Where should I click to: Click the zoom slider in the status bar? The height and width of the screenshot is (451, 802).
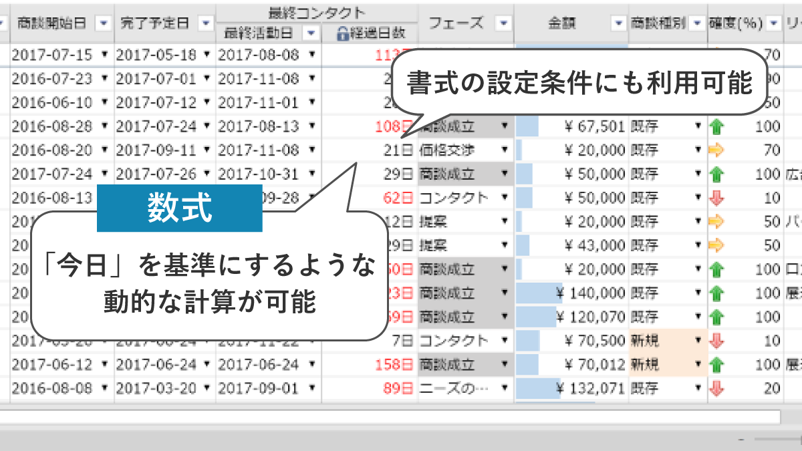(775, 440)
